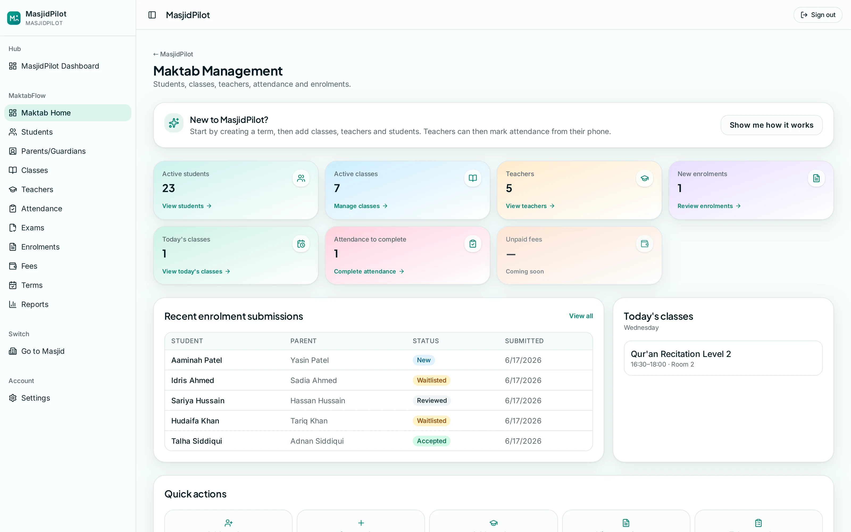Toggle the sidebar collapse icon
The image size is (851, 532).
click(x=152, y=15)
